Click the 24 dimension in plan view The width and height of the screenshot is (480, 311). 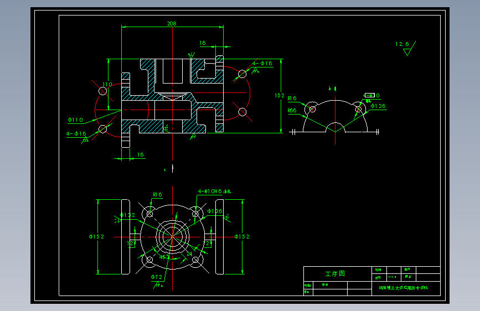pos(189,254)
